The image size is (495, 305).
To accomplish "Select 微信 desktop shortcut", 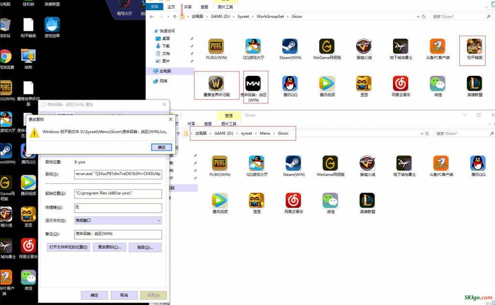I will coord(28,280).
